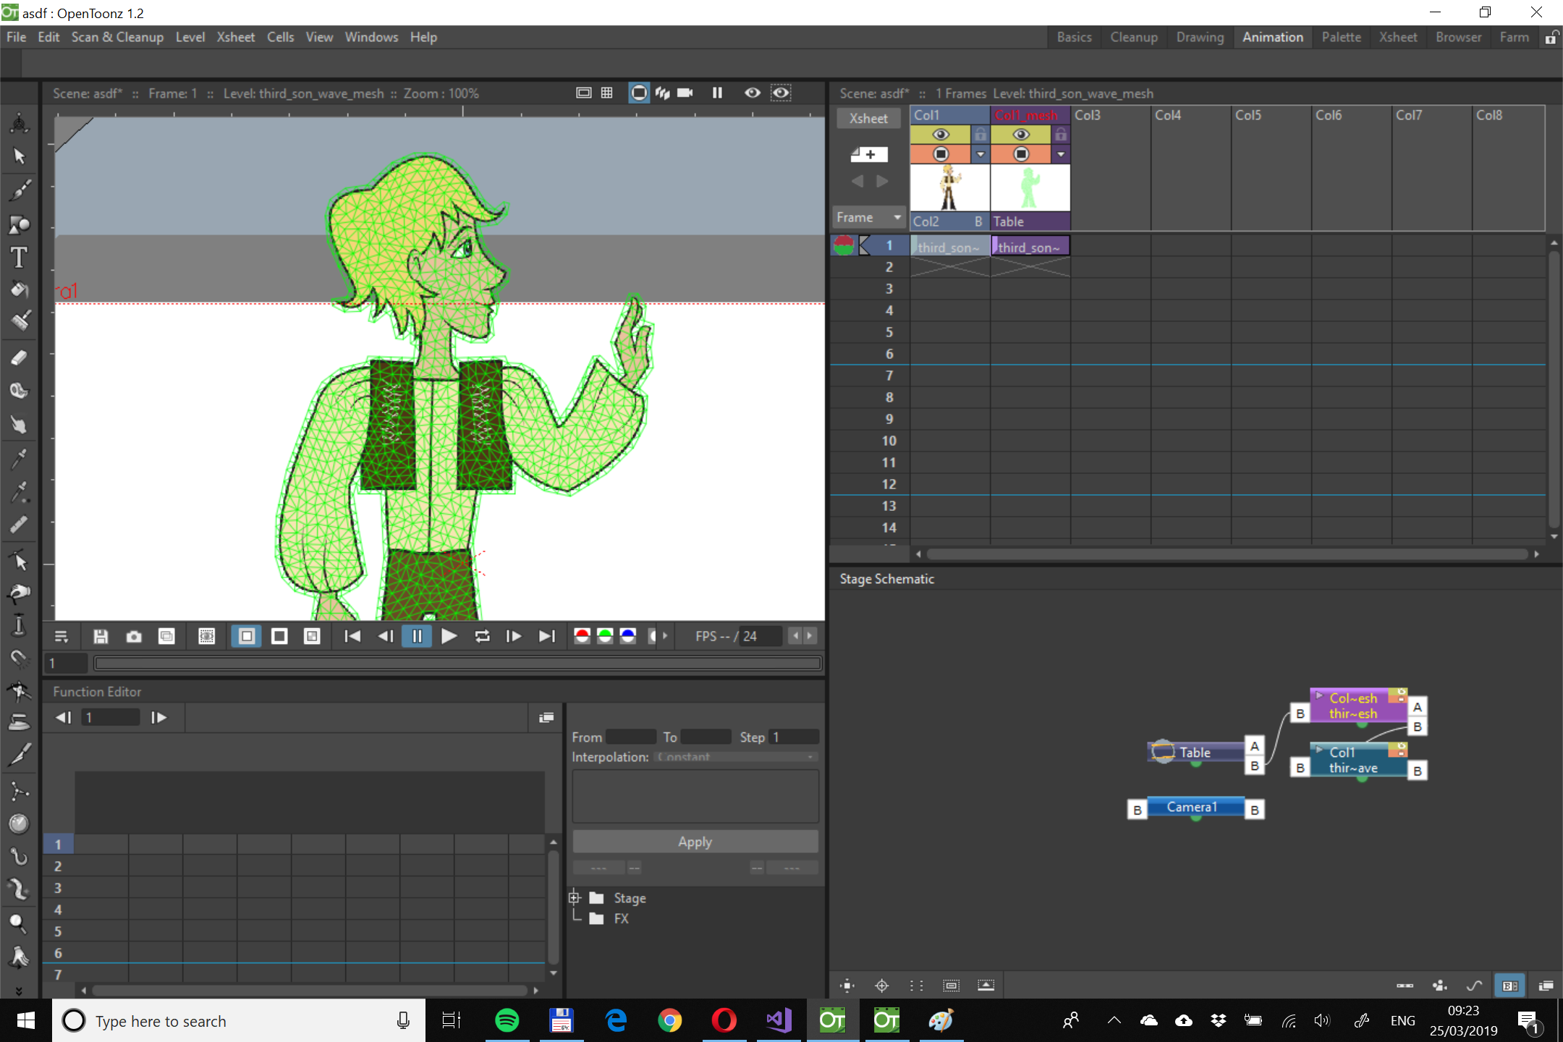Toggle preview visibility eye of Col1

tap(940, 135)
